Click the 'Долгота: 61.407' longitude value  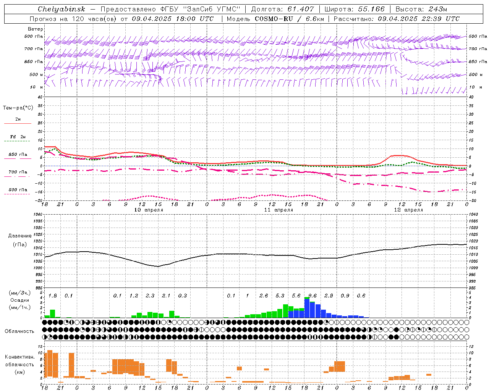click(x=282, y=9)
